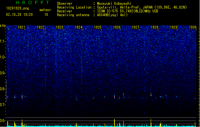200x127 pixels.
Task: Click the 1924 time marker
Action: pos(79,27)
